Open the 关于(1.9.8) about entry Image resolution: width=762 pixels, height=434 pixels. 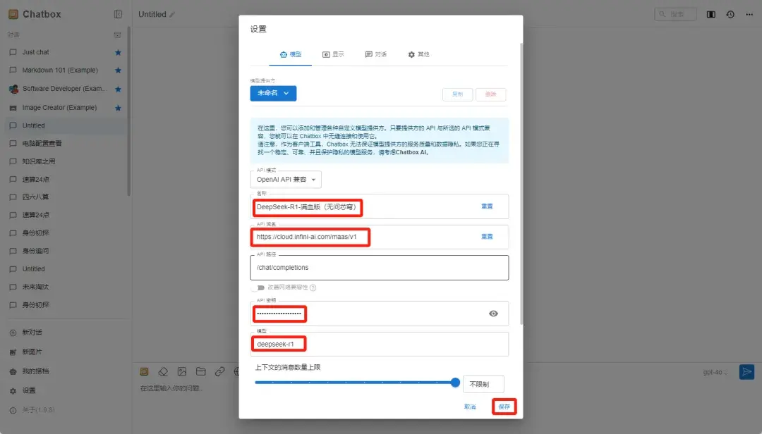pyautogui.click(x=38, y=410)
